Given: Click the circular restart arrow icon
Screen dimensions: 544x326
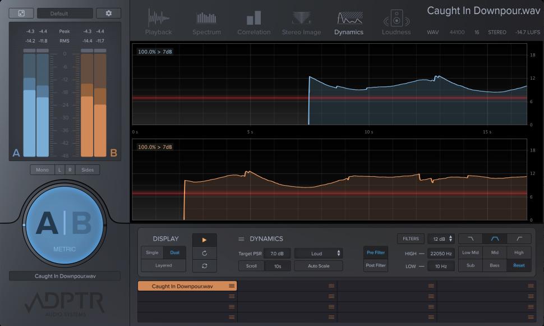Looking at the screenshot, I should tap(204, 253).
